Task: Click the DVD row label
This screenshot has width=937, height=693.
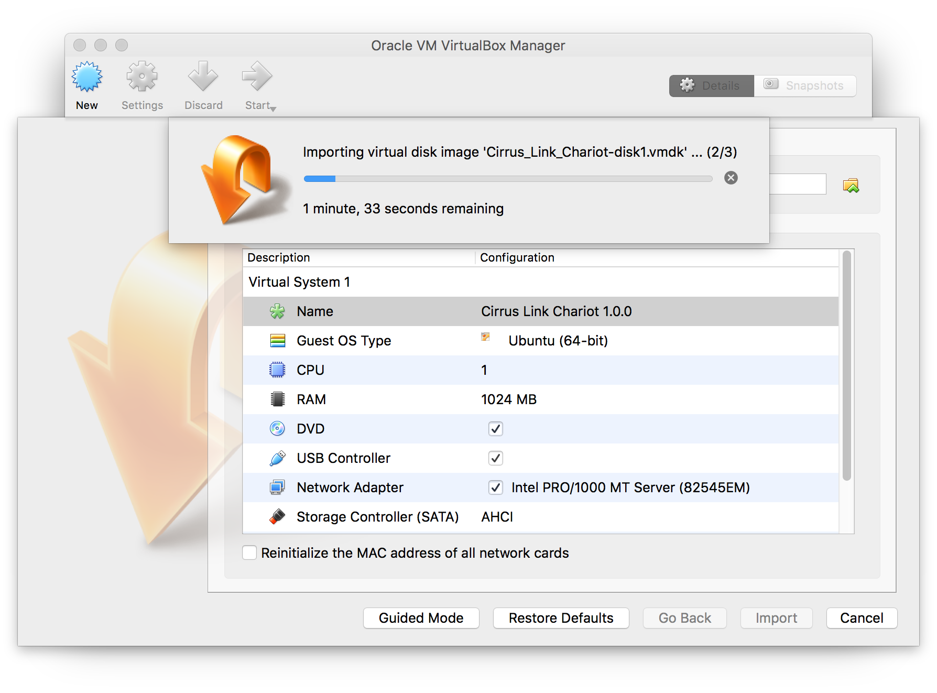Action: (310, 429)
